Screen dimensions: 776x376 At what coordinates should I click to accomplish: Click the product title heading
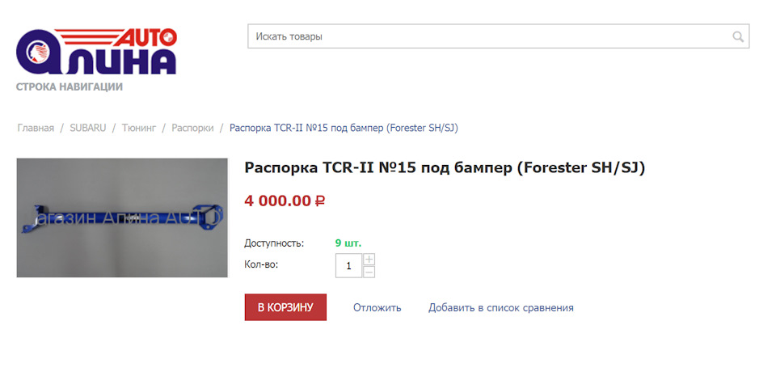(x=445, y=168)
